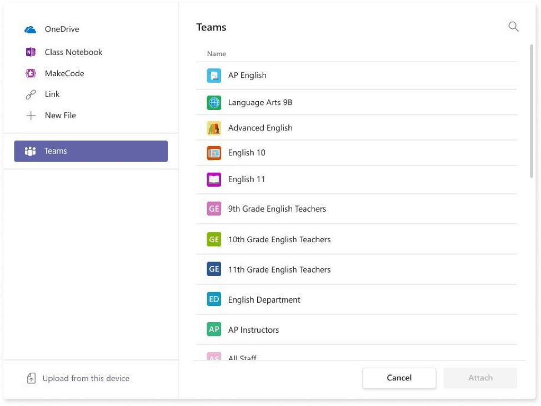Open the English 10 team
This screenshot has height=406, width=541.
pos(247,153)
